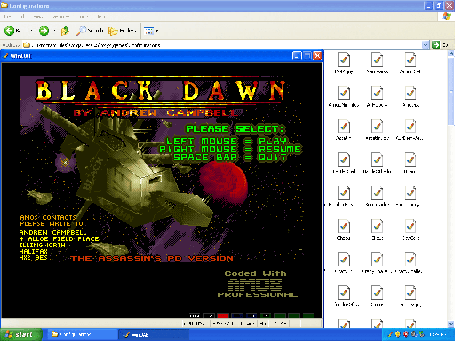Click the vertical scrollbar down arrow
Screen dimensions: 455x341
[x=451, y=324]
